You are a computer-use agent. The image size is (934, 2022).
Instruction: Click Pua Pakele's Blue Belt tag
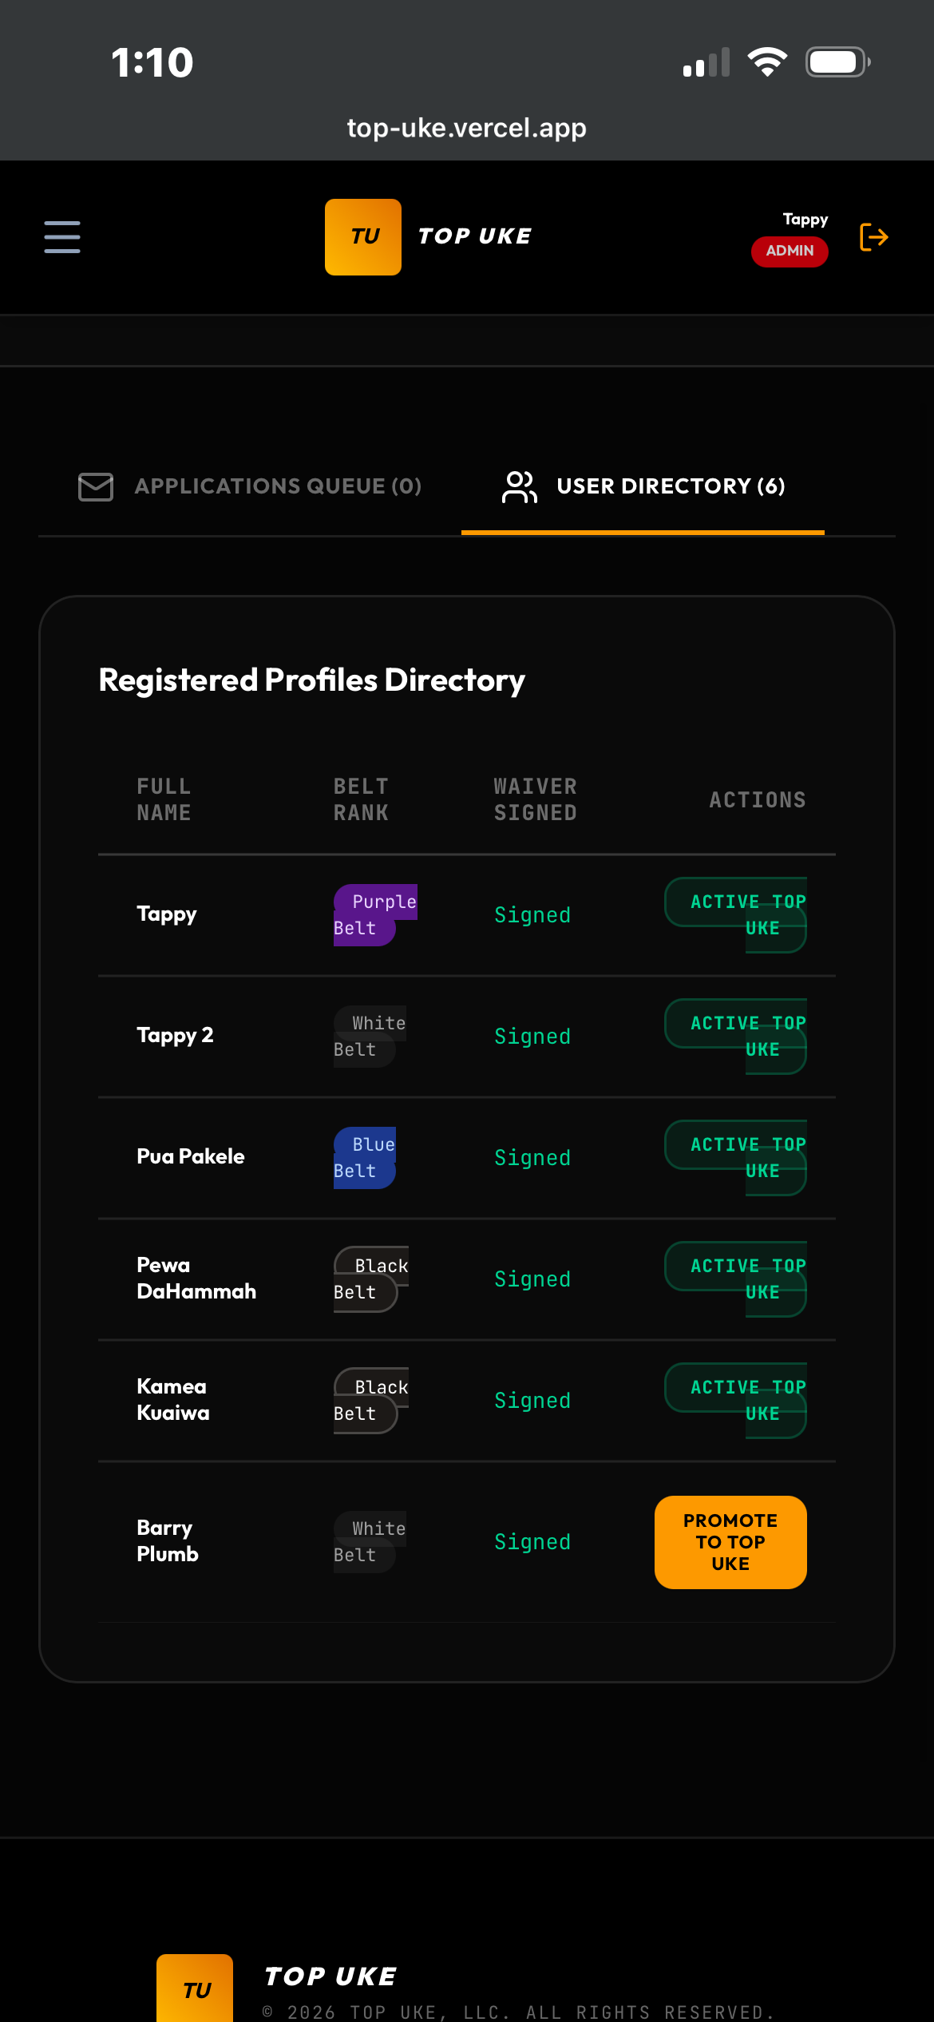[x=365, y=1158]
